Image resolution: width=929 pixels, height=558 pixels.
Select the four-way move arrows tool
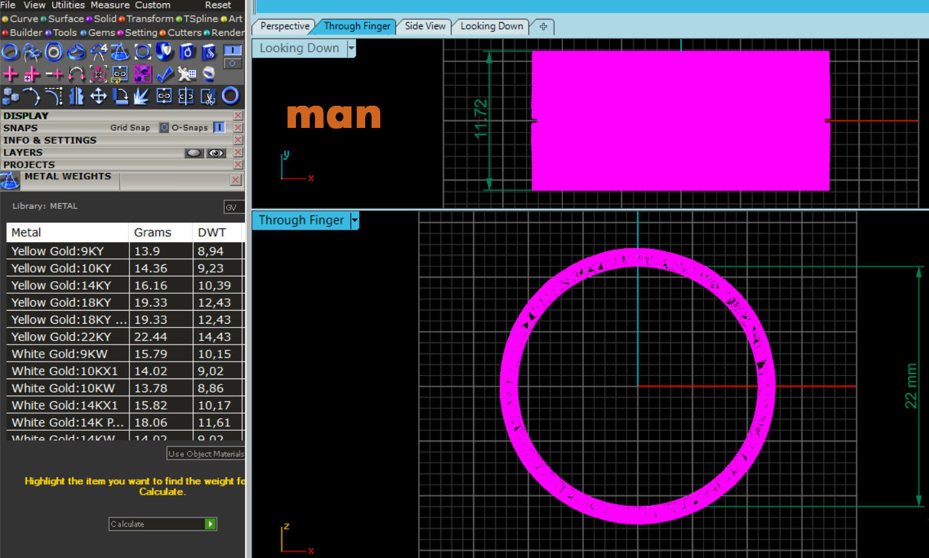(99, 96)
